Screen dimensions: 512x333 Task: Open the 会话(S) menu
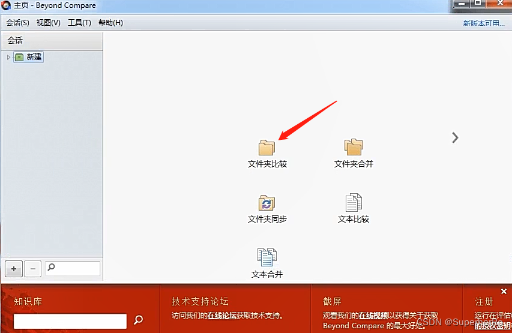tap(17, 23)
